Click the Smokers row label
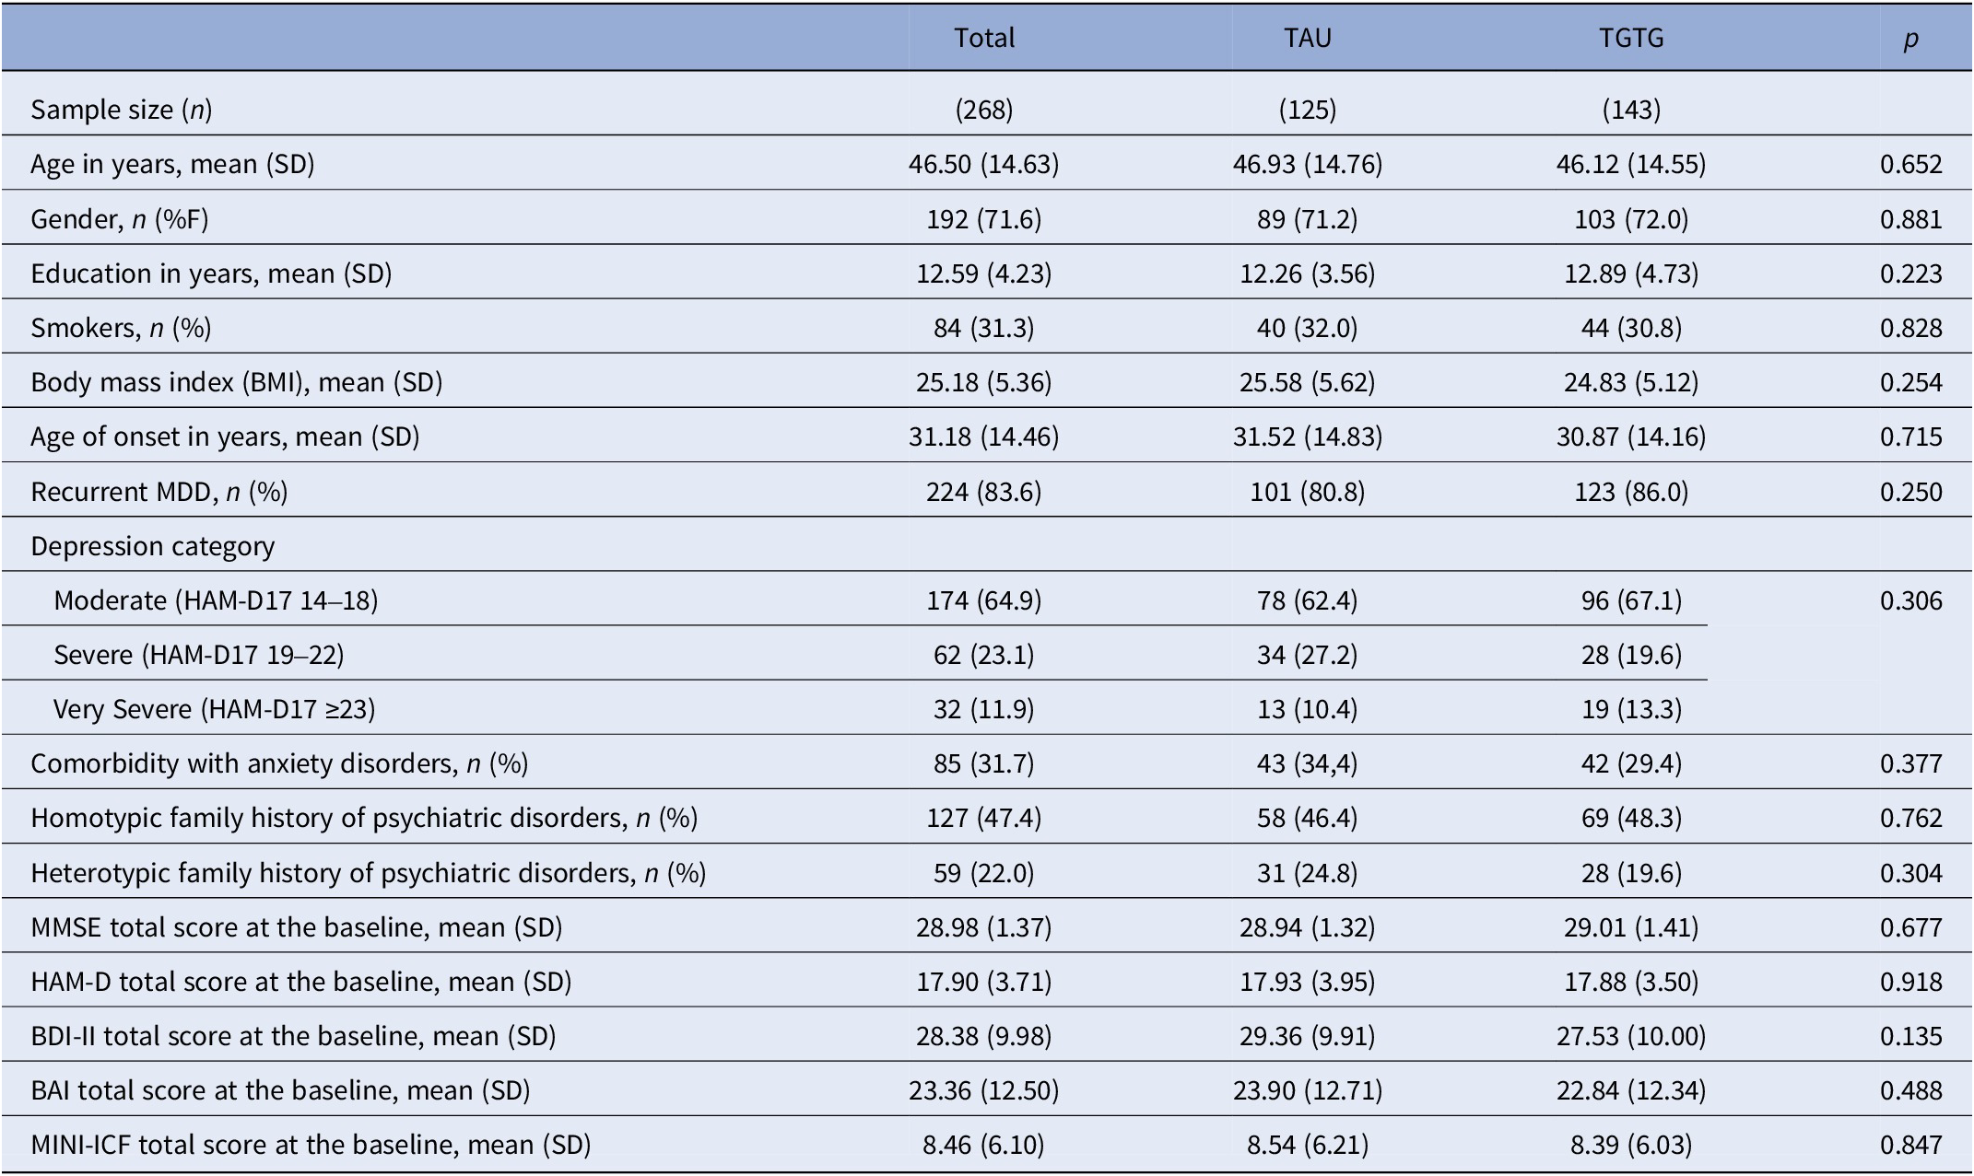 121,328
